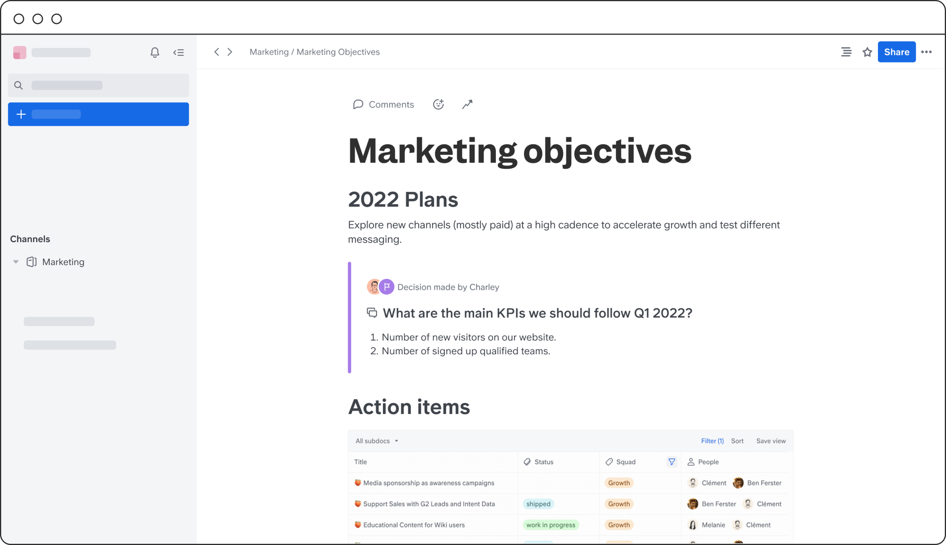Navigate back with left arrow
946x545 pixels.
217,52
